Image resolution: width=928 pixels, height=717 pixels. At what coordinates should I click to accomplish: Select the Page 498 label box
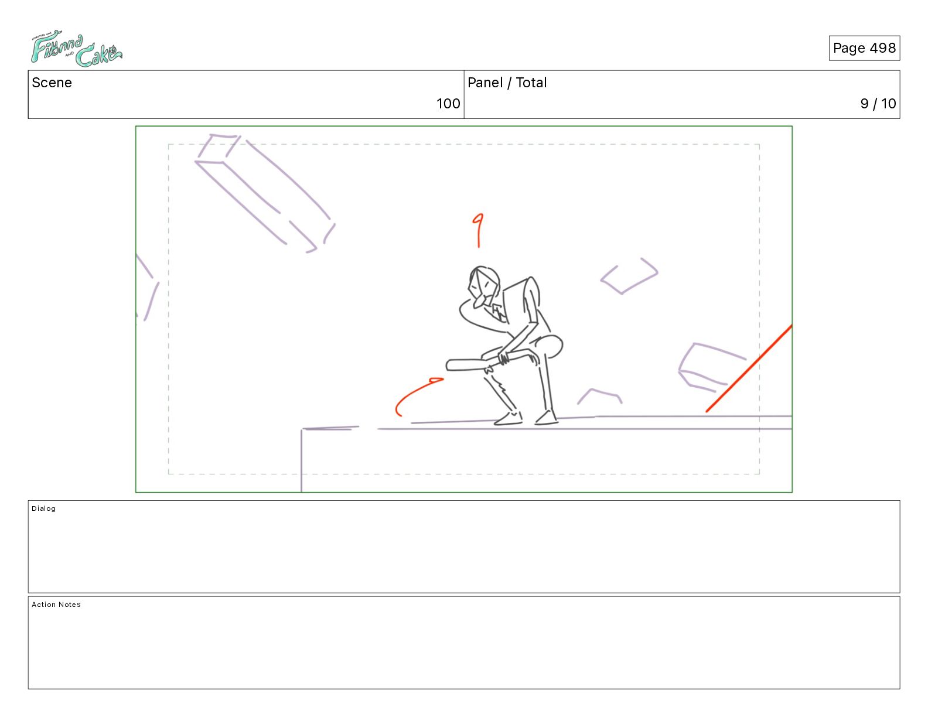click(864, 48)
